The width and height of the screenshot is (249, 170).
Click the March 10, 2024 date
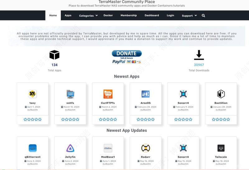[71, 107]
